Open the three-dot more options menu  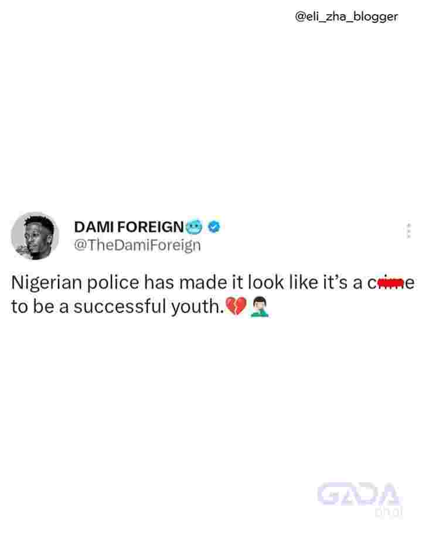click(x=409, y=231)
